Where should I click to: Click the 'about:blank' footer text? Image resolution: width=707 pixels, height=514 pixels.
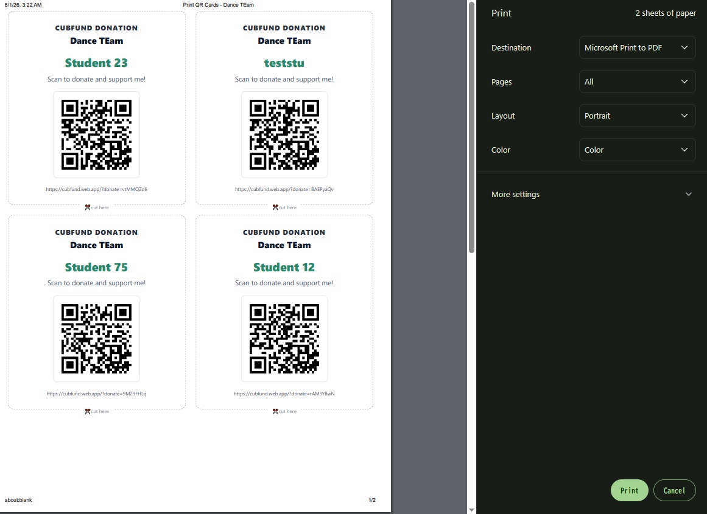[18, 500]
